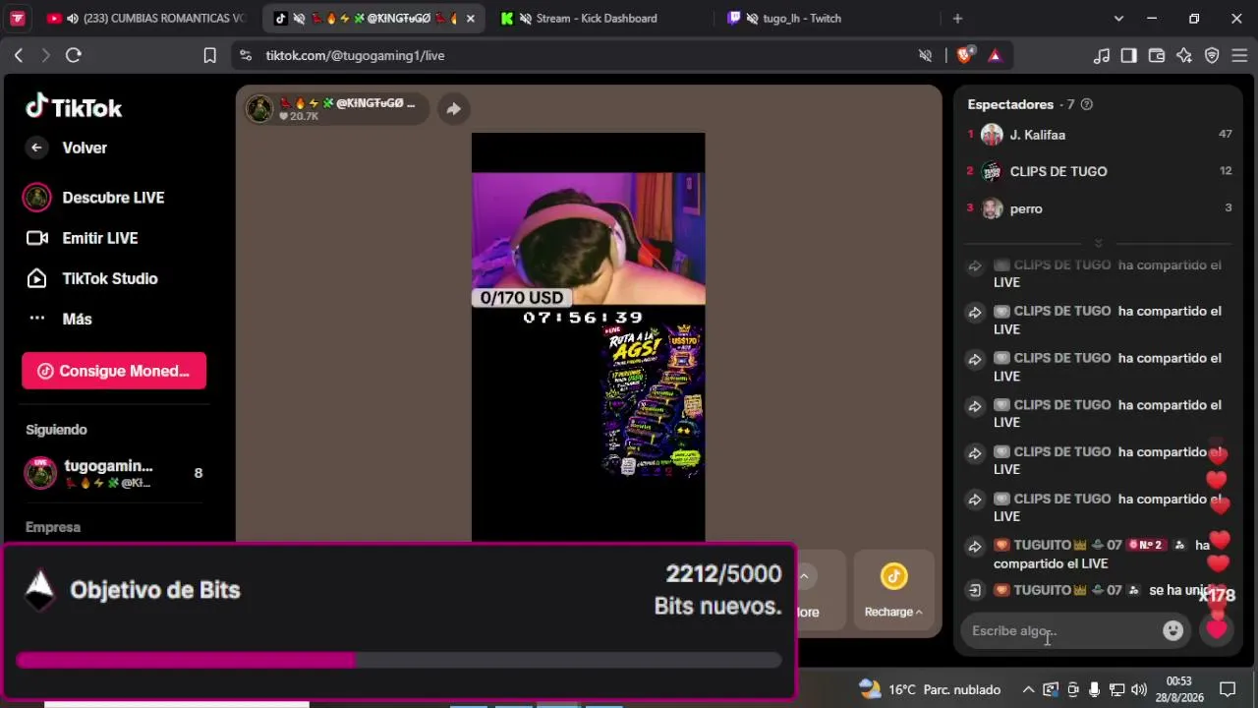1258x708 pixels.
Task: Click the Objetivo de Bits progress bar
Action: [x=399, y=660]
